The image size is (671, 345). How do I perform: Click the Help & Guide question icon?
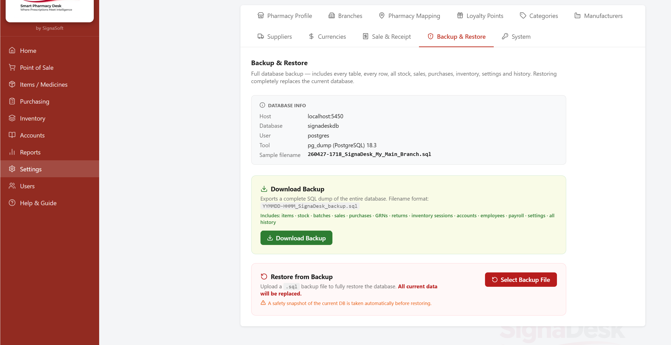[12, 203]
